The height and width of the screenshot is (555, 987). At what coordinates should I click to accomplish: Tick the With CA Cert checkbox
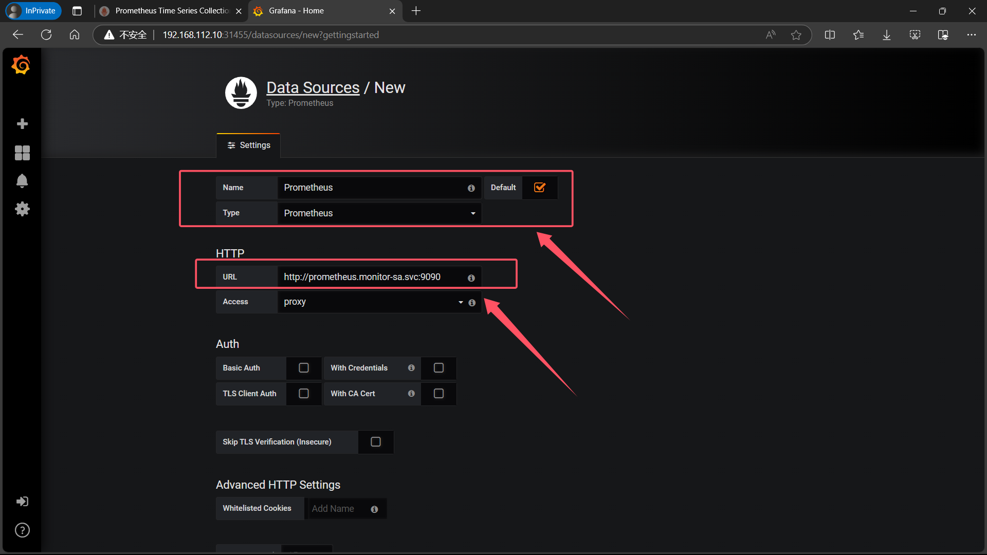[438, 394]
